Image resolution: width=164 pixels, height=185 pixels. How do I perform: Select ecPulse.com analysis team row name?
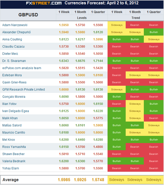(x=22, y=68)
